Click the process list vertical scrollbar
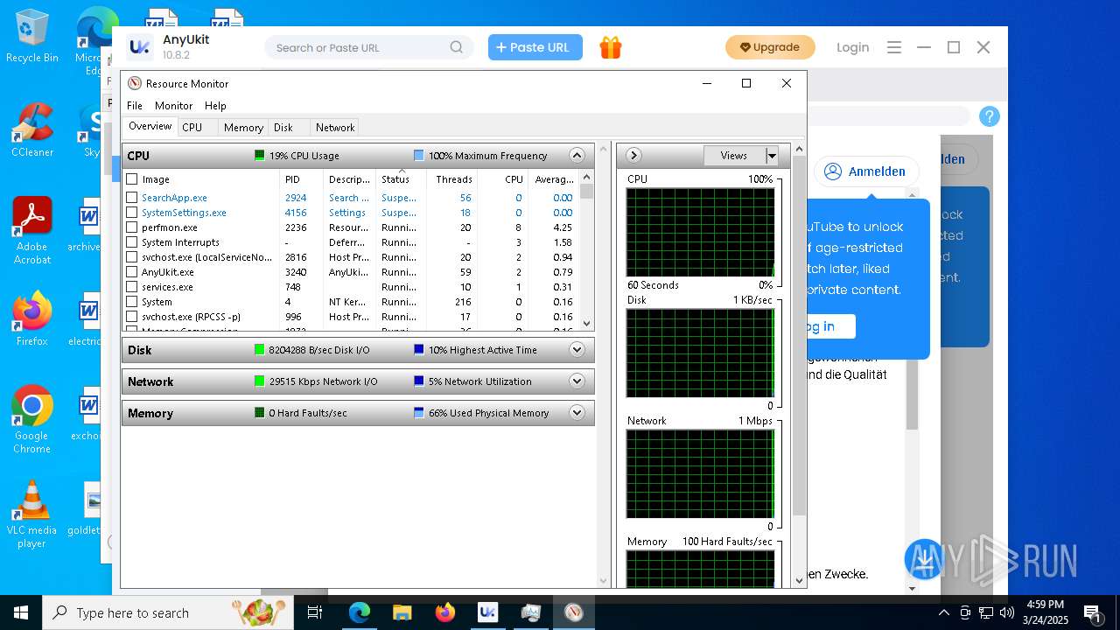Screen dimensions: 1120x630 587,250
